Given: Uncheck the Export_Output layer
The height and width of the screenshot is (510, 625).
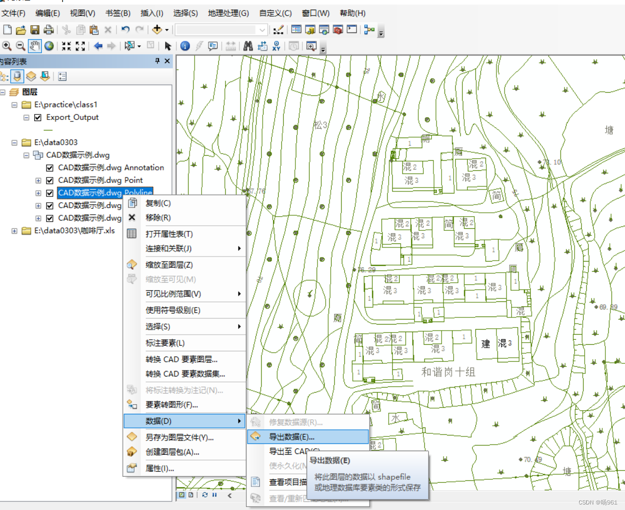Looking at the screenshot, I should (38, 117).
